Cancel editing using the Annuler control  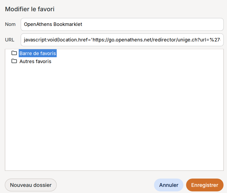[168, 185]
